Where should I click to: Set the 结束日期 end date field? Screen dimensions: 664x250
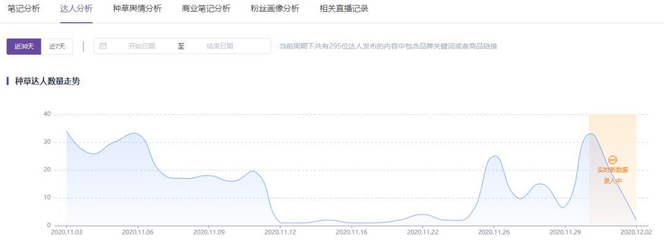(219, 46)
